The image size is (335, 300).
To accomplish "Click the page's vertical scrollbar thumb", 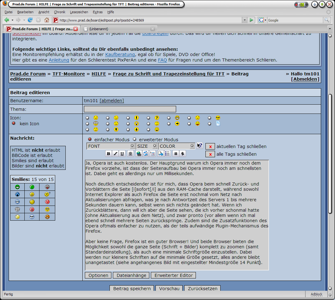I will [330, 153].
